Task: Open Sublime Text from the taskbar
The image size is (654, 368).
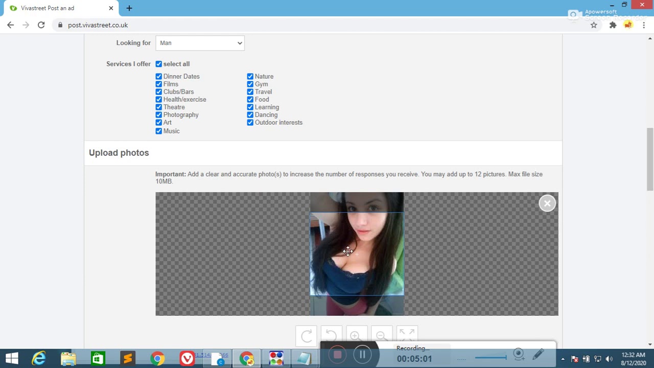Action: pos(128,359)
